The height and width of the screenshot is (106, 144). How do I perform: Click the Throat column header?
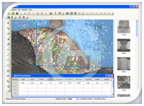pos(41,79)
